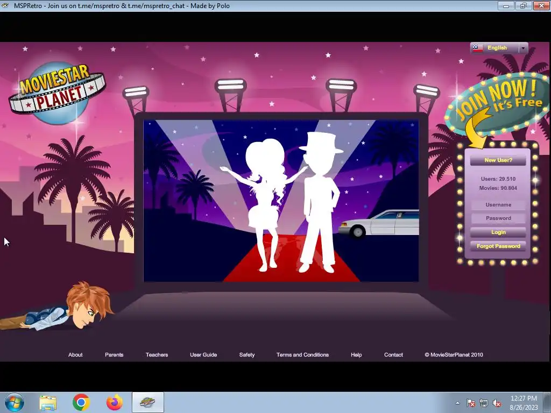Click the MovieStarPlanet 2010 copyright text
This screenshot has height=413, width=551.
[453, 355]
